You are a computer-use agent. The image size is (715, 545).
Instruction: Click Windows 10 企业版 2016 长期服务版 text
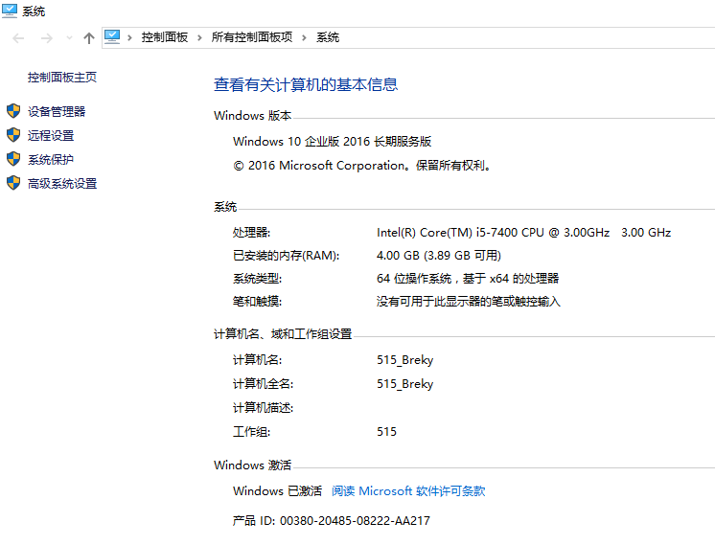point(332,142)
